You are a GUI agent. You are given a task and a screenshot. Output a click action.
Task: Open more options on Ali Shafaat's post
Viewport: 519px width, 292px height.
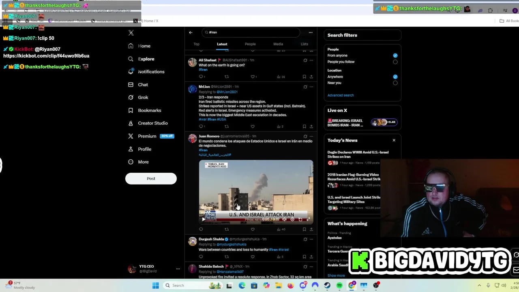pos(311,60)
